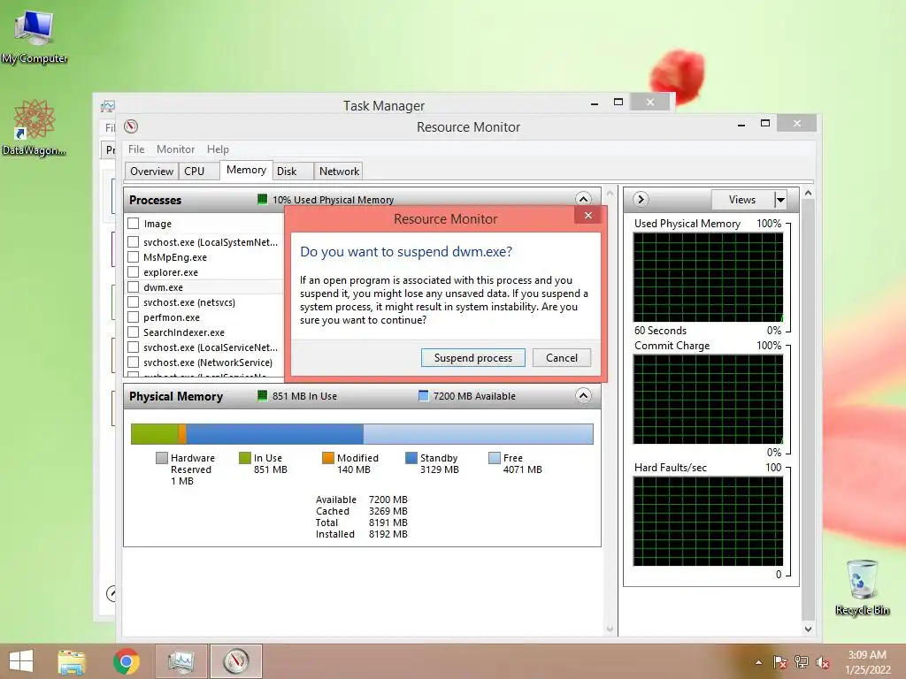
Task: Collapse the graphs pane with arrow button
Action: click(641, 199)
